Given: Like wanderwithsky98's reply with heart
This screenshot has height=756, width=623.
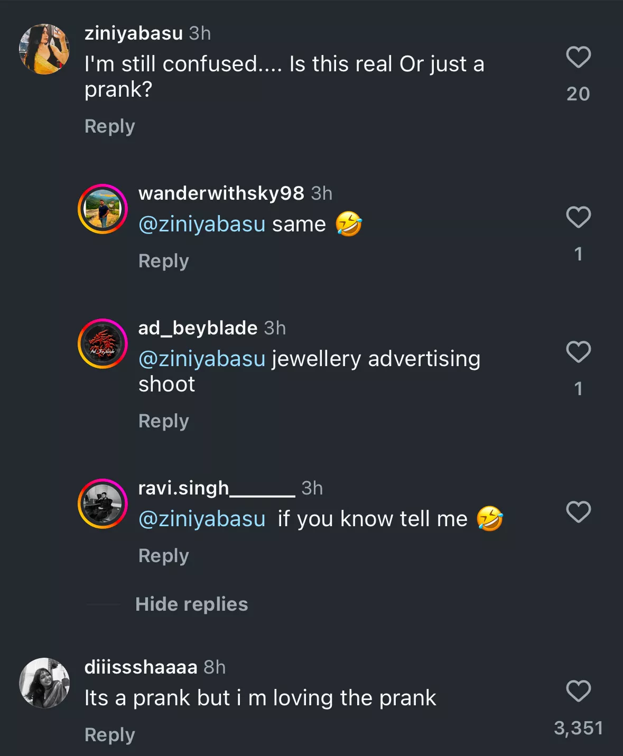Looking at the screenshot, I should point(578,217).
